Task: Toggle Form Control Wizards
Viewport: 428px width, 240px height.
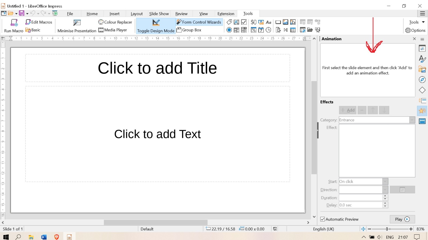Action: point(199,22)
